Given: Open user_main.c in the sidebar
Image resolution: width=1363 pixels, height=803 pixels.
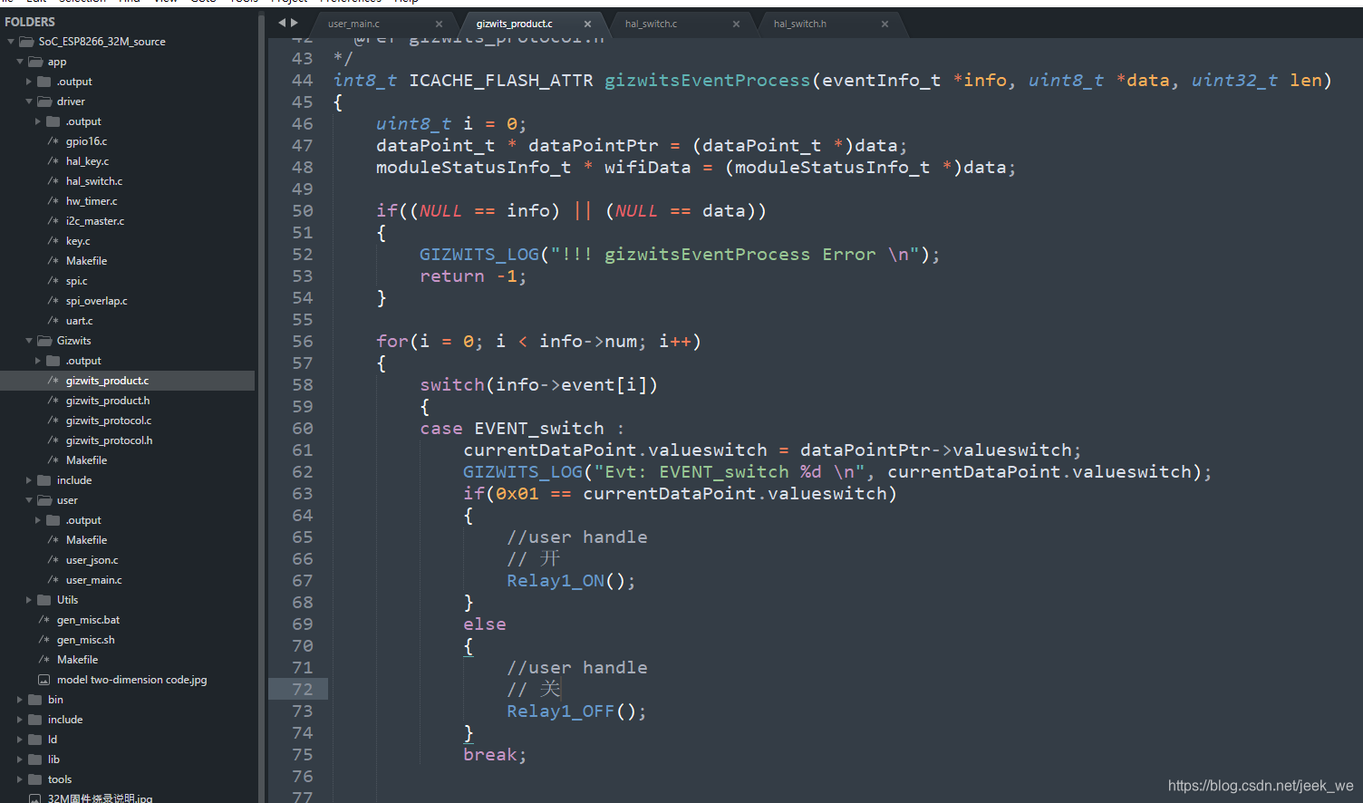Looking at the screenshot, I should pyautogui.click(x=93, y=580).
